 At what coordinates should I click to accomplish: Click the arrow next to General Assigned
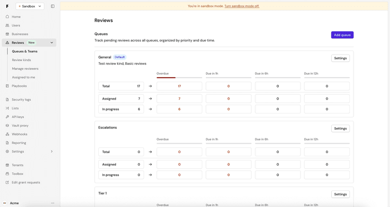[x=150, y=99]
